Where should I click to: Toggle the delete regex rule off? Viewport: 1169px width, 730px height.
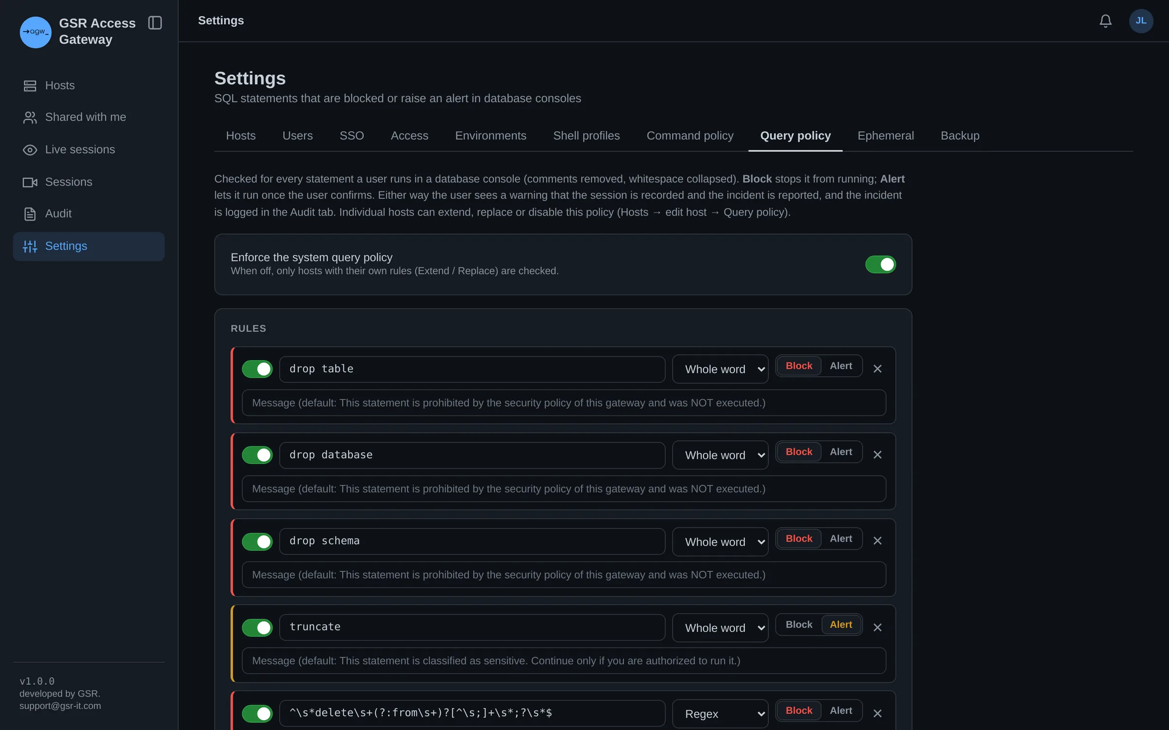[x=257, y=714]
